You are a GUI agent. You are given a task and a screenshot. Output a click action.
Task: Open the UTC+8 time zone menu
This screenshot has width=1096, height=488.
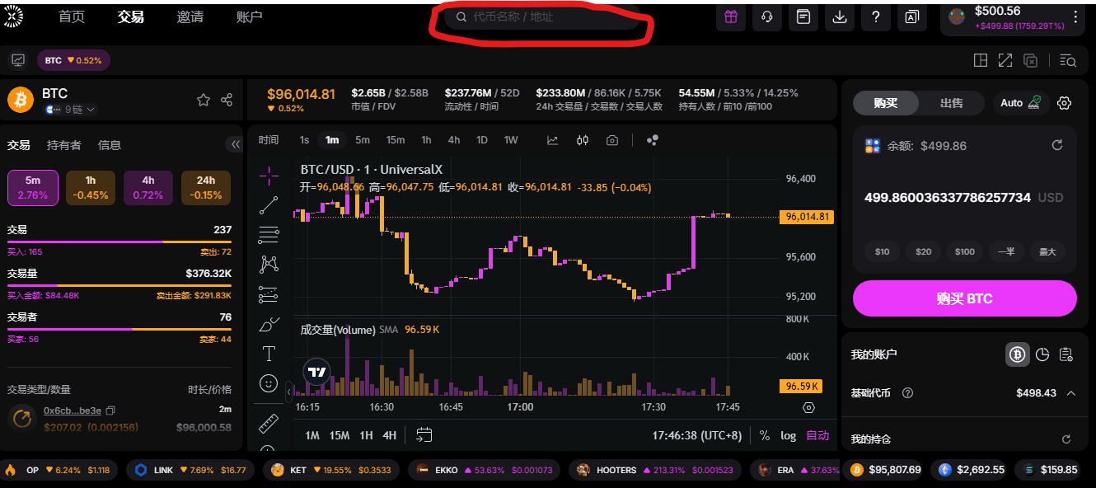pyautogui.click(x=696, y=435)
